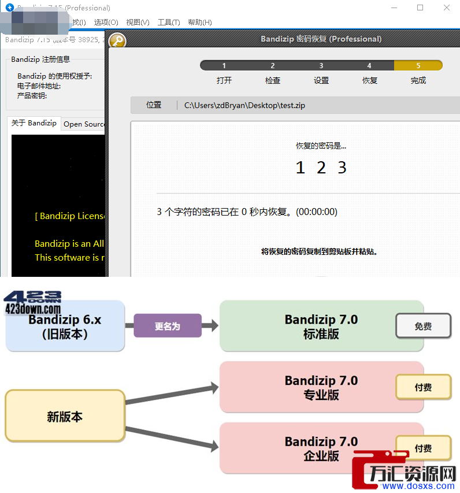Switch to the Open Source tab
Viewport: 460px width, 493px height.
tap(84, 124)
